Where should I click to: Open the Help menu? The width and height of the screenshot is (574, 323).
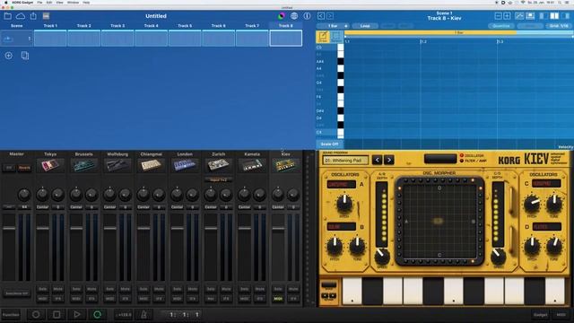coord(86,3)
